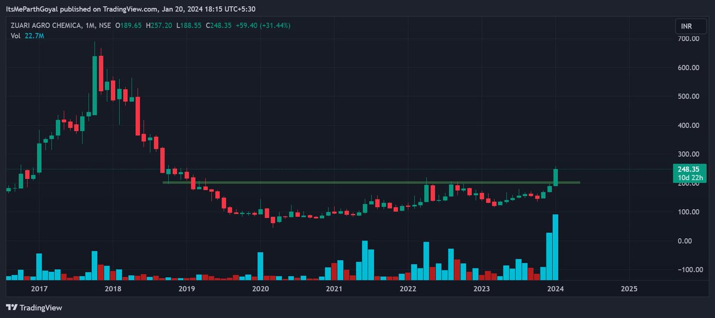Click the 300.00 price axis label
Viewport: 715px width, 318px height.
pyautogui.click(x=688, y=154)
